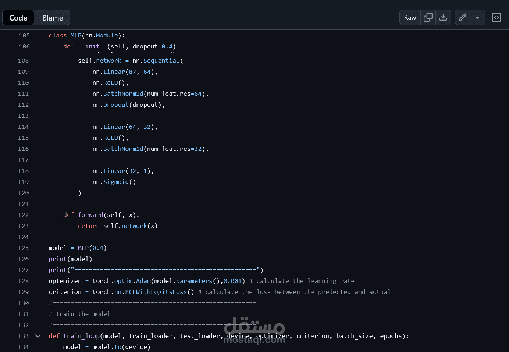Screen dimensions: 509x352
Task: Select line number 114
Action: point(23,127)
